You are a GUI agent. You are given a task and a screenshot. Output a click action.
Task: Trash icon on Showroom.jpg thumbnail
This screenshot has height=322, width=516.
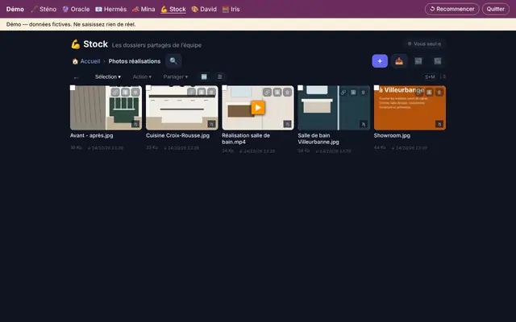pos(439,93)
